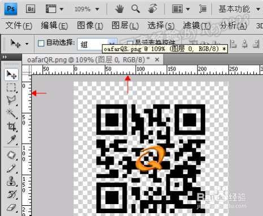The image size is (263, 216).
Task: Click the screen mode icon
Action: pyautogui.click(x=203, y=9)
